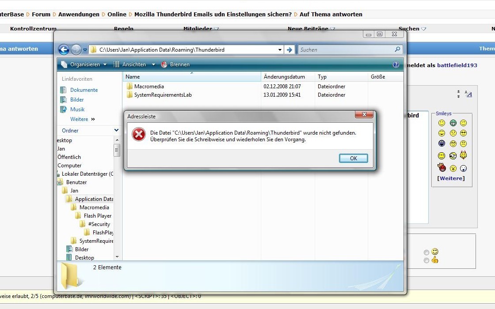Open the Thunderbird thread breadcrumb link
Screen dimensions: 495x309
[x=213, y=14]
